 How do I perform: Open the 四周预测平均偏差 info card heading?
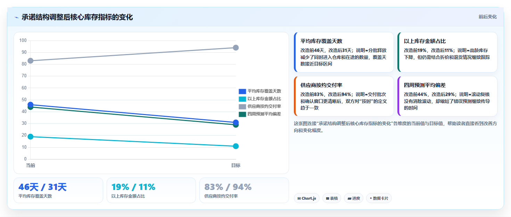[425, 85]
